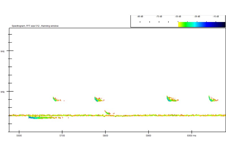
Task: Select the last call pulse after 6000 ms
Action: 213,98
